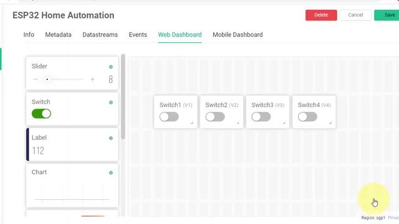Go to the Events tab
This screenshot has height=224, width=399.
tap(138, 35)
